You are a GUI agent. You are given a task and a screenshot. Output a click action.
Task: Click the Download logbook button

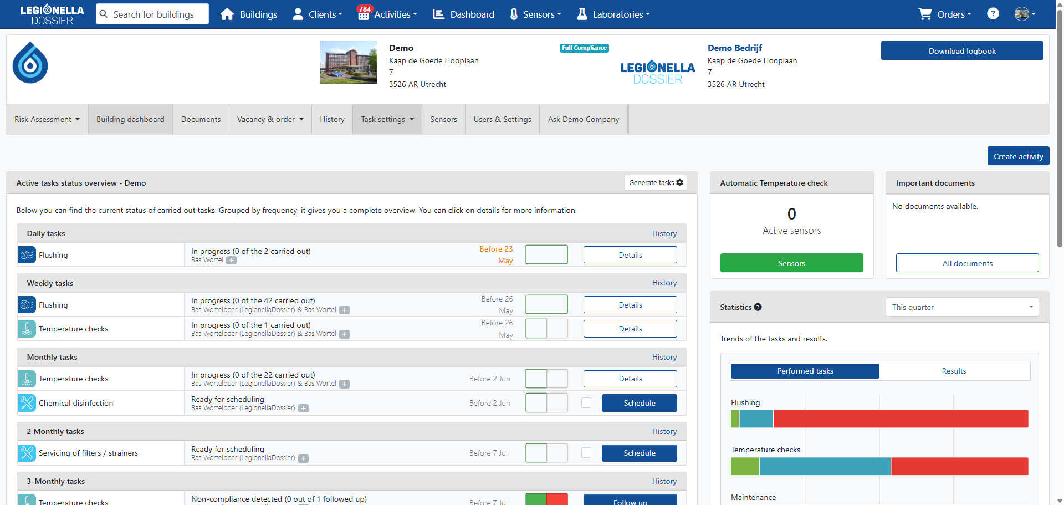point(962,50)
